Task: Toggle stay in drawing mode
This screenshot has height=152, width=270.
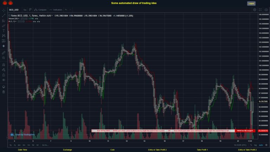Action: (4, 70)
